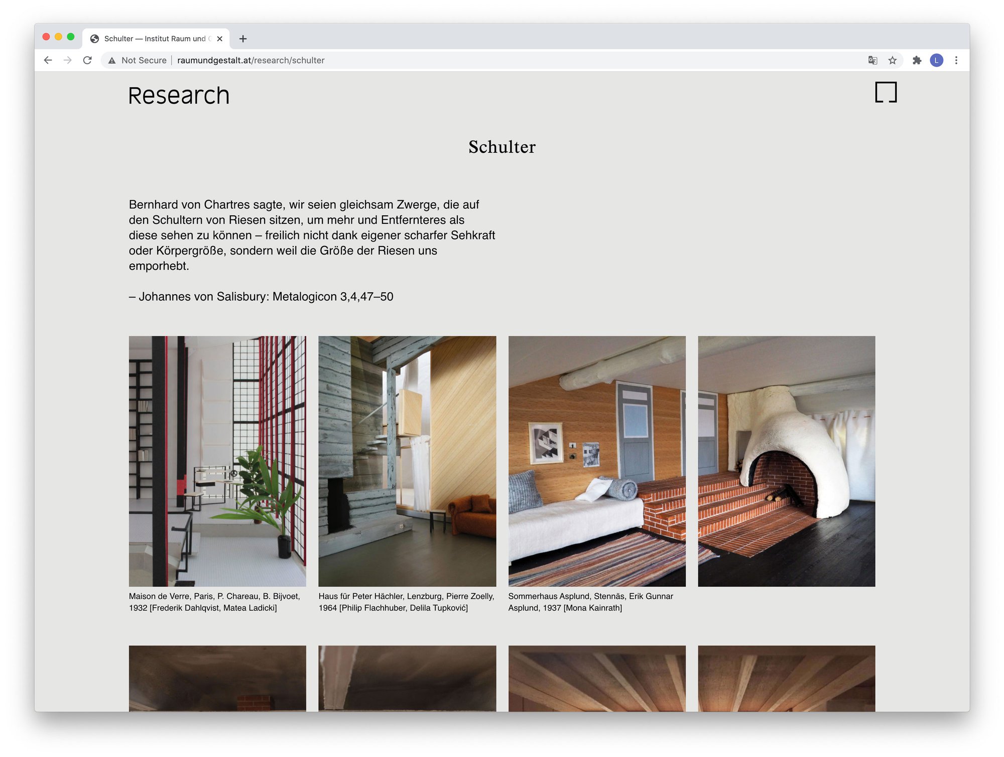This screenshot has height=757, width=1004.
Task: Open the Maison de Verre model image
Action: [217, 461]
